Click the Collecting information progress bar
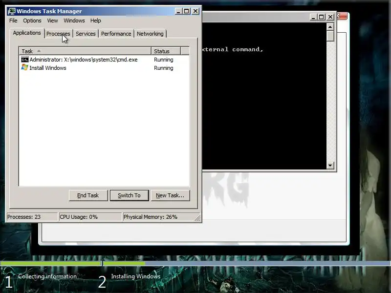Screen dimensions: 391x293 click(x=51, y=263)
